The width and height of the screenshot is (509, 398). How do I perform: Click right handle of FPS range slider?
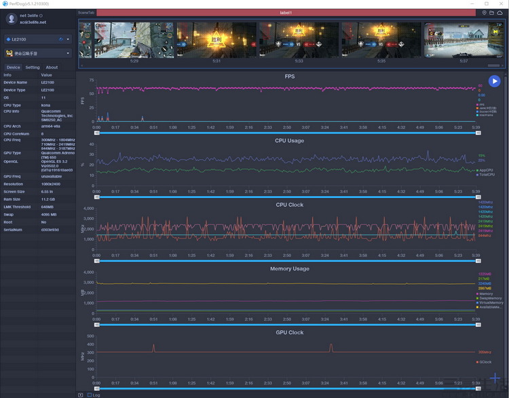tap(478, 133)
